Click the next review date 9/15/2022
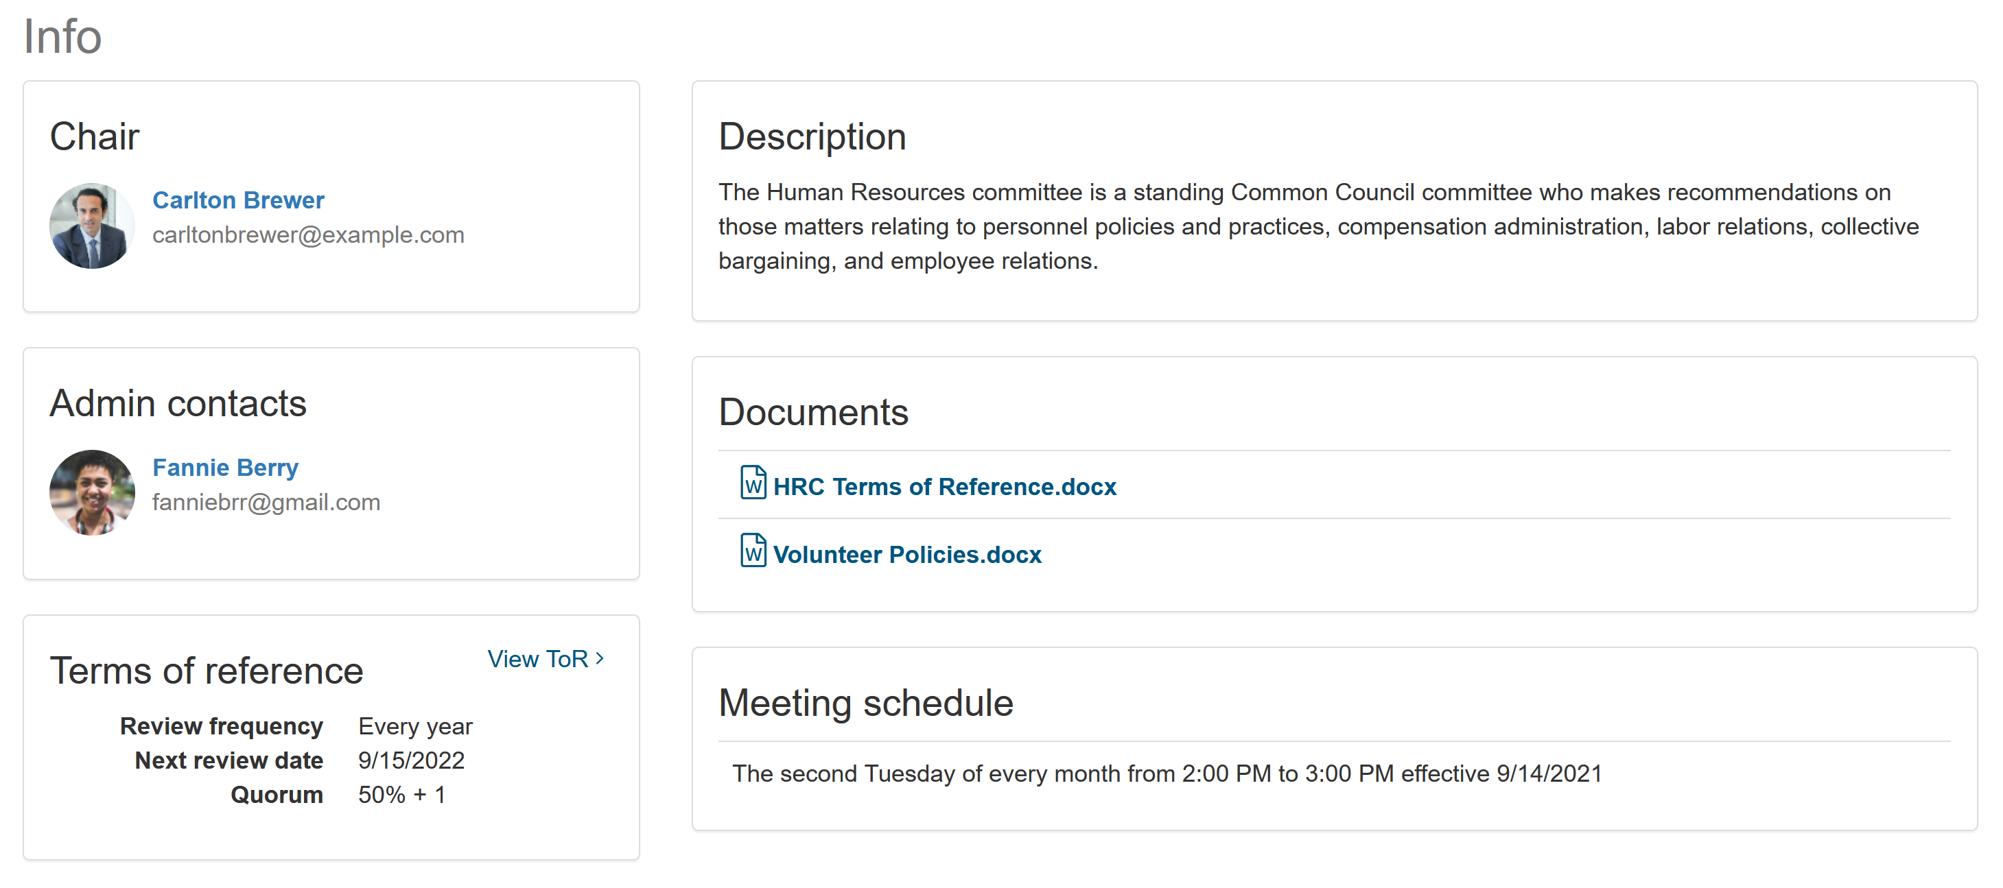The width and height of the screenshot is (2003, 888). point(410,760)
